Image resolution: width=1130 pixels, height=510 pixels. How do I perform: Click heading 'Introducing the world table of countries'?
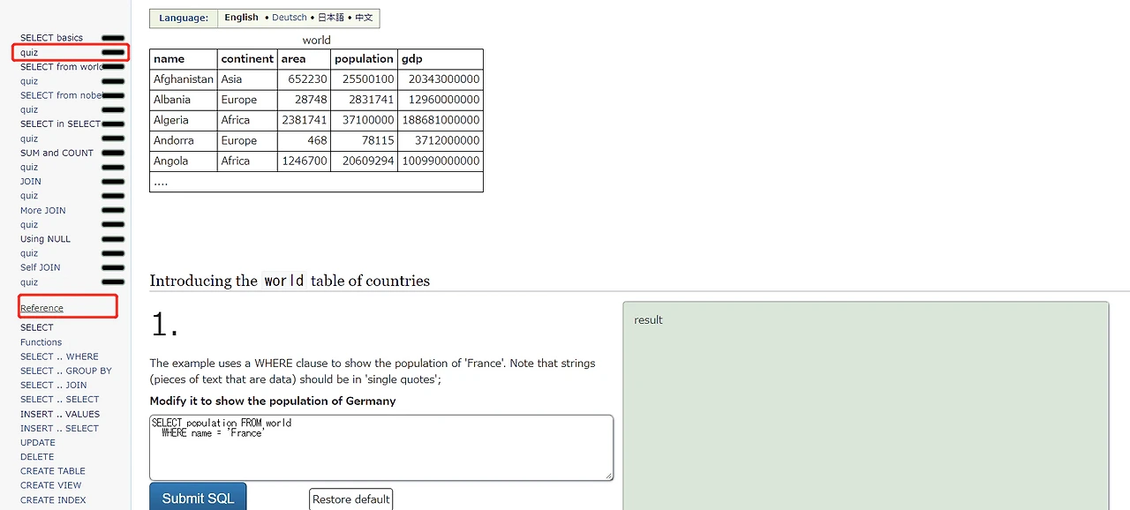290,281
